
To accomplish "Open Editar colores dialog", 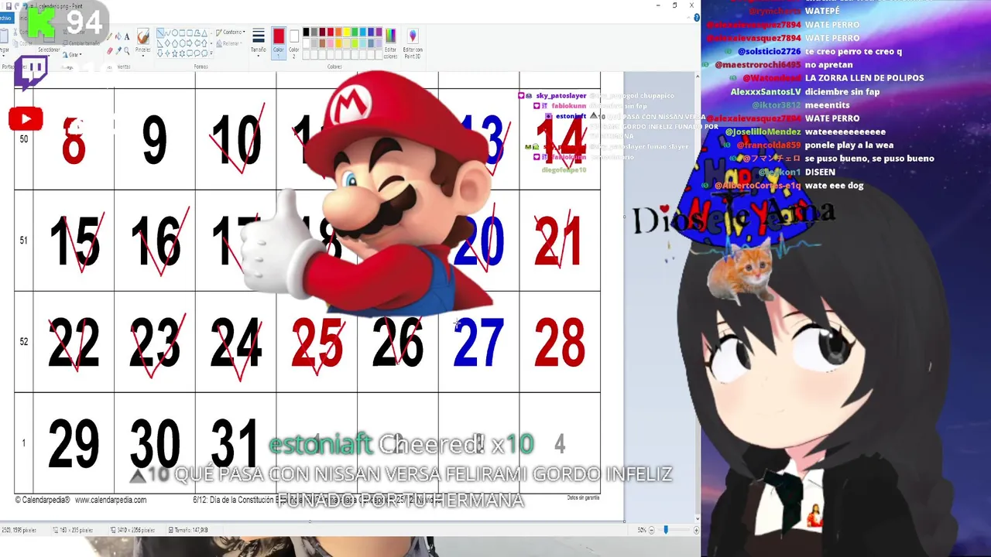I will [x=391, y=43].
